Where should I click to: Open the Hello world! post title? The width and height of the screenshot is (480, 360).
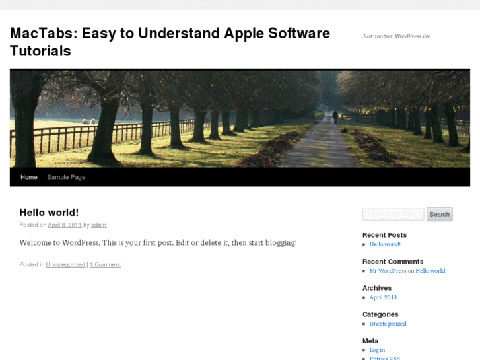(x=49, y=212)
